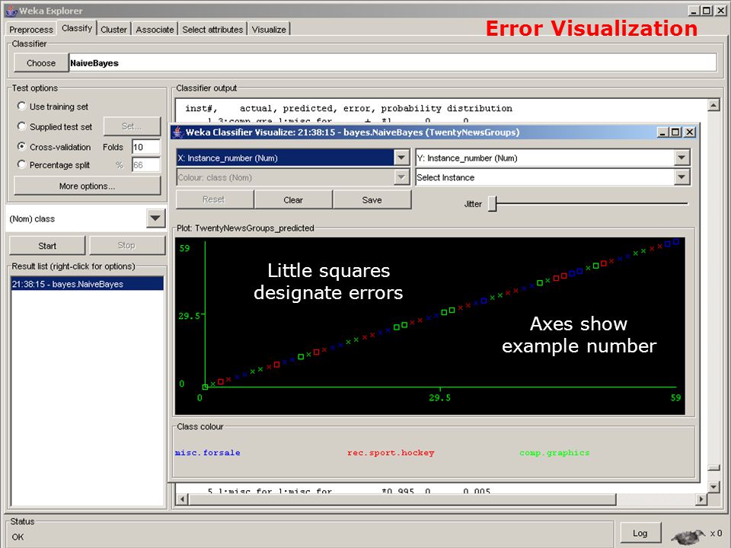Switch to the Classify tab
The height and width of the screenshot is (548, 731).
(x=77, y=28)
